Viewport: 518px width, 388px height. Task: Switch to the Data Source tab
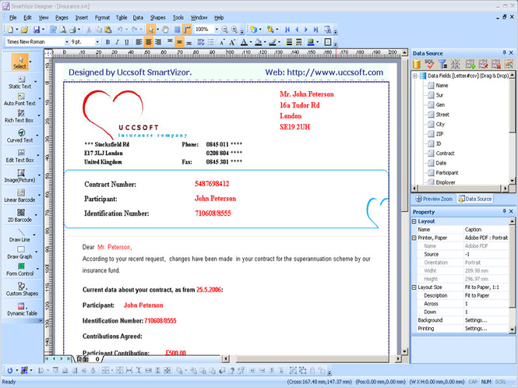point(474,199)
